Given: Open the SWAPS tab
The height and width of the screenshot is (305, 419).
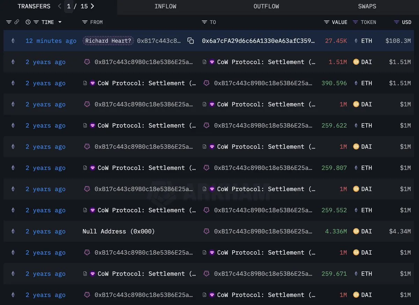Looking at the screenshot, I should (x=367, y=6).
